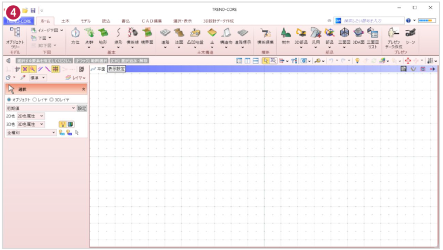The width and height of the screenshot is (443, 250).
Task: Select the オブジェクト radio button
Action: coord(9,100)
